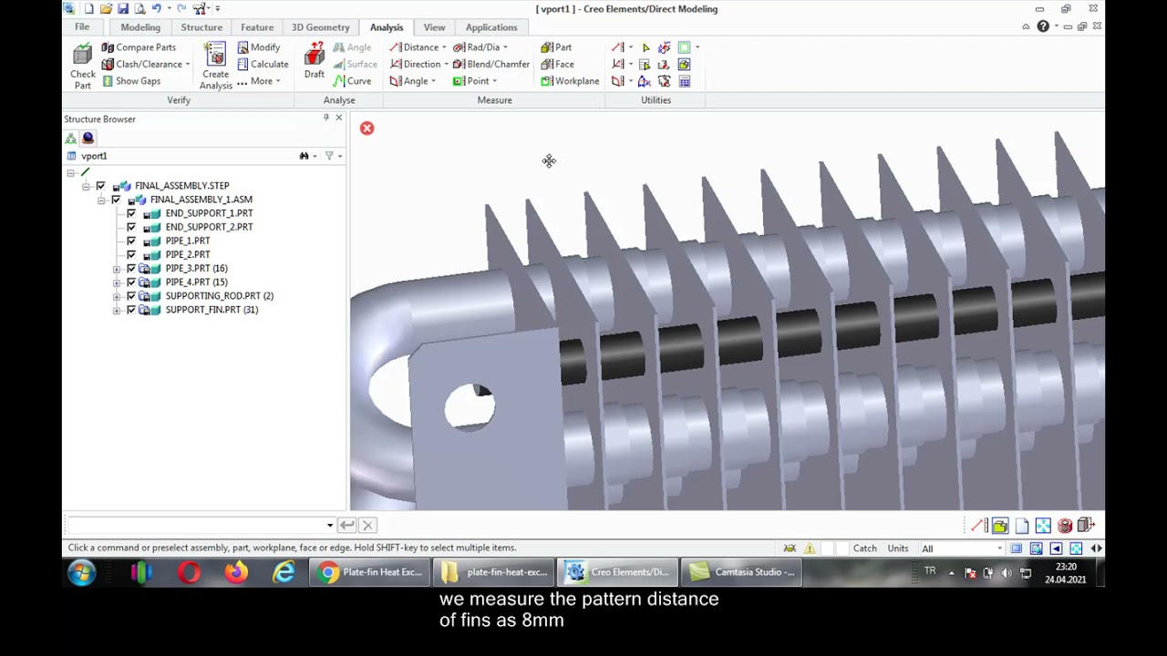Switch to the Feature tab
Viewport: 1167px width, 656px height.
257,27
